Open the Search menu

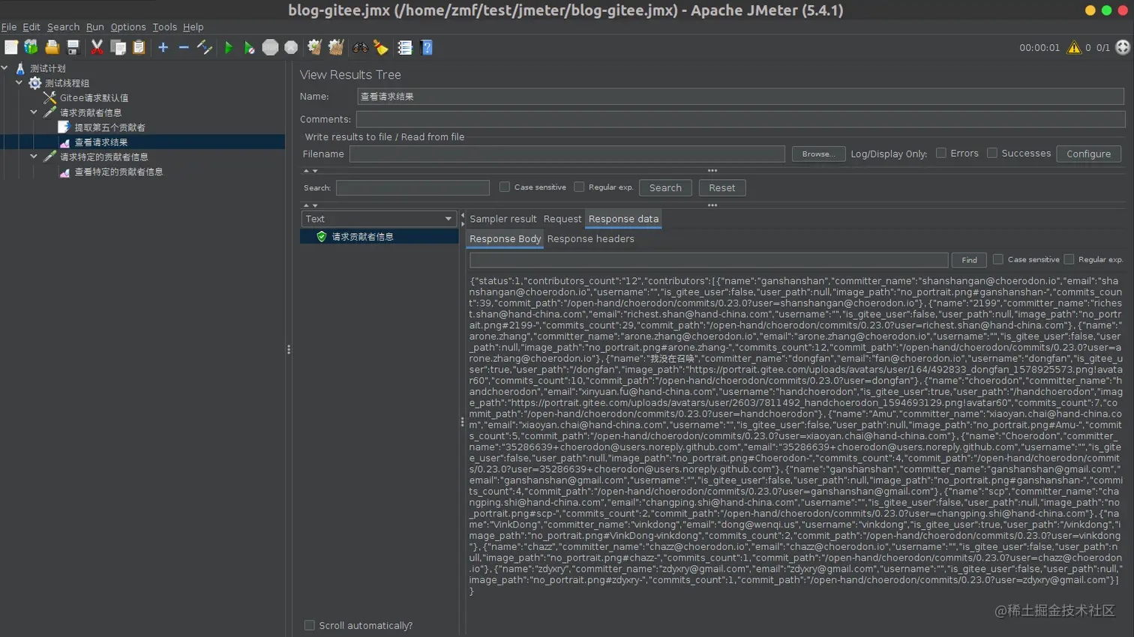(x=63, y=27)
